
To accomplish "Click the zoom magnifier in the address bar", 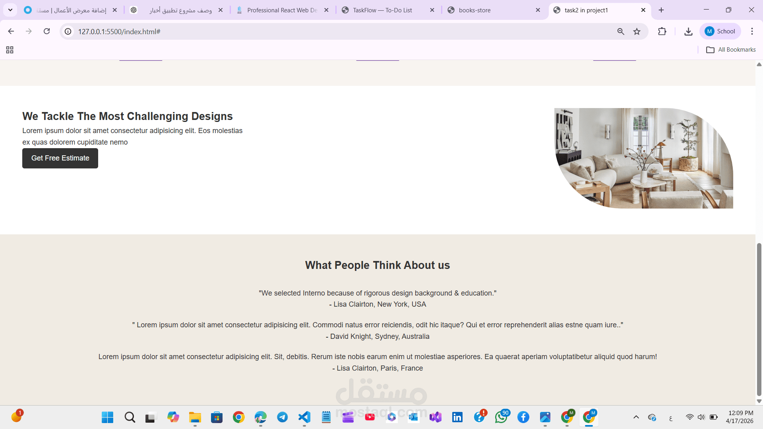I will coord(621,31).
